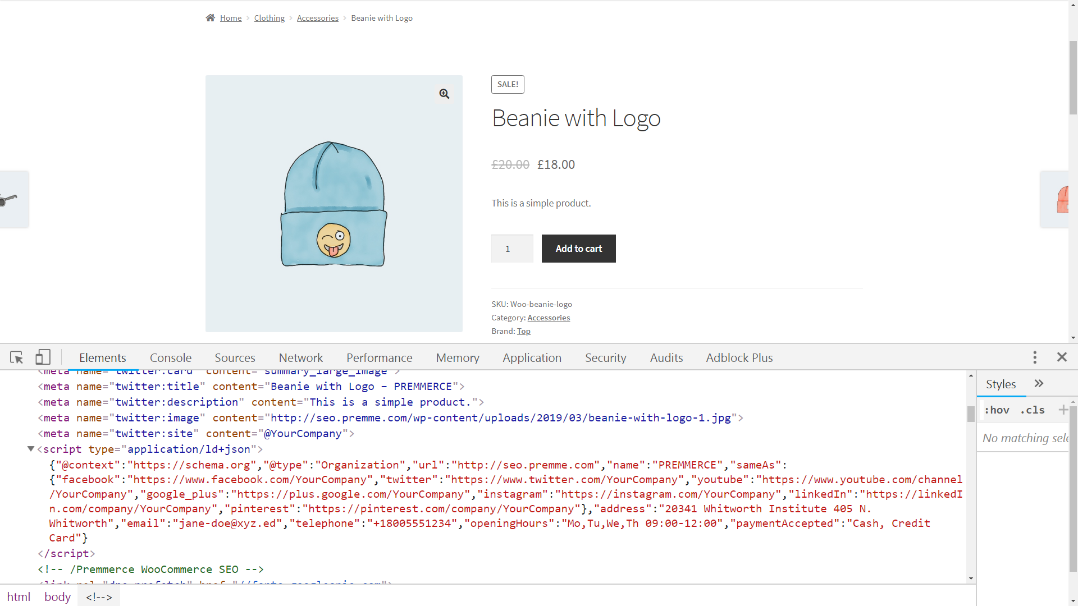Open the Audits tab
The width and height of the screenshot is (1078, 606).
point(666,357)
